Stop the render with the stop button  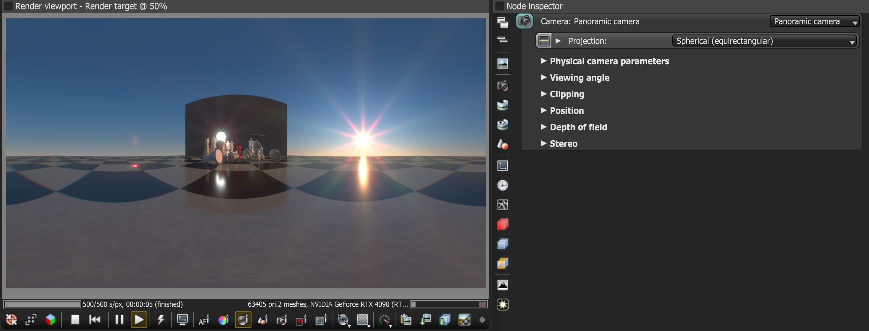pos(75,320)
